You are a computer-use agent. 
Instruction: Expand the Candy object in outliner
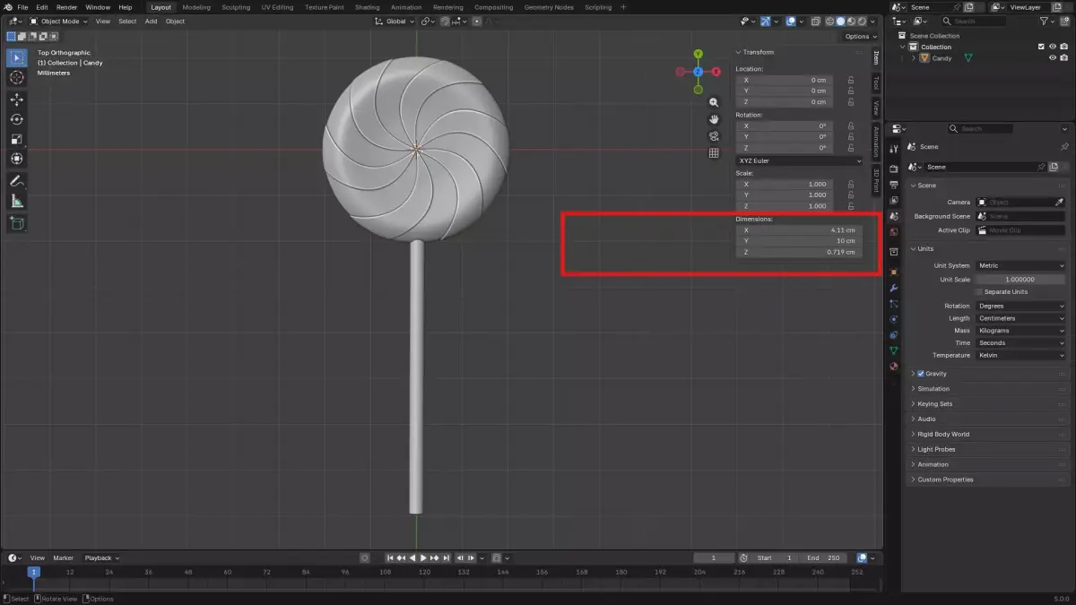[x=914, y=58]
